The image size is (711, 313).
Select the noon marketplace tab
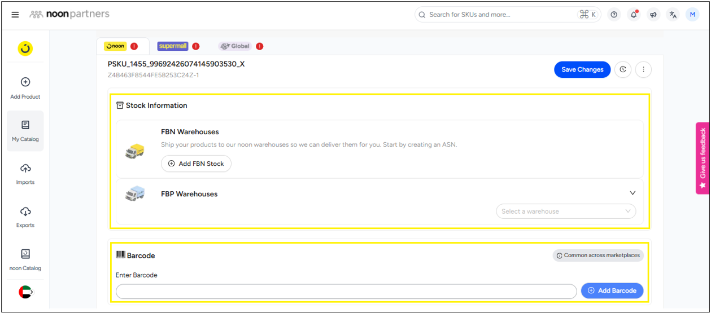pyautogui.click(x=116, y=46)
